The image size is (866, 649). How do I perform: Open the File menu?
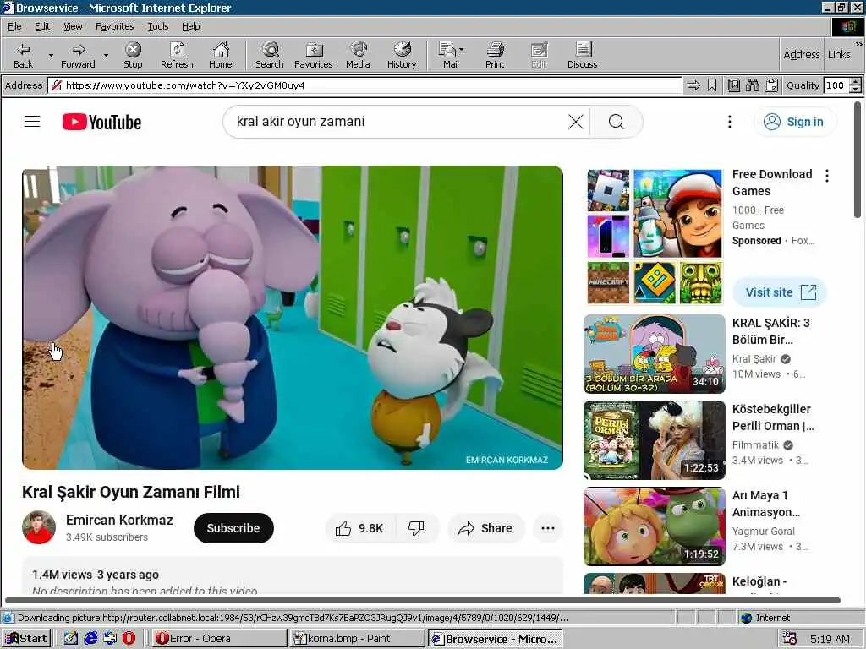(x=14, y=26)
